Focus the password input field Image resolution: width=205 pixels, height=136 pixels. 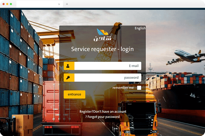tap(107, 78)
